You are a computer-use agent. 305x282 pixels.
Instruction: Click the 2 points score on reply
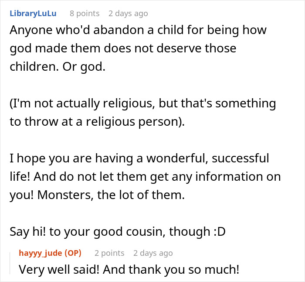109,253
